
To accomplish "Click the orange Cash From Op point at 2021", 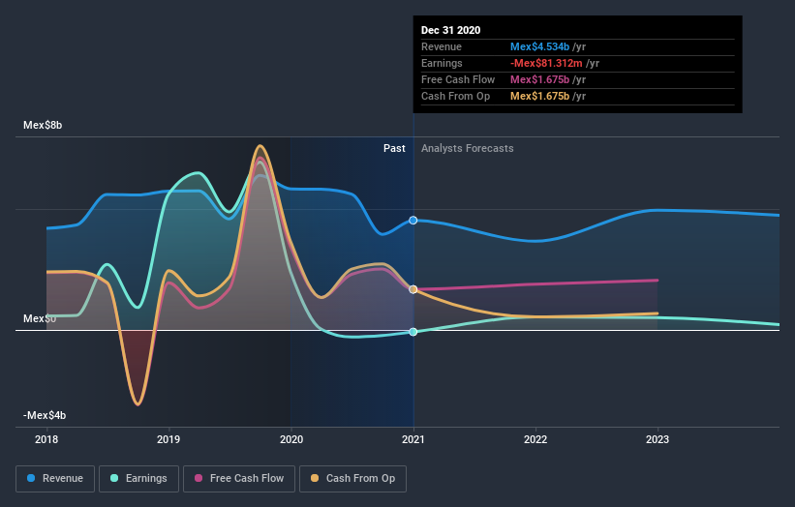I will pyautogui.click(x=413, y=289).
